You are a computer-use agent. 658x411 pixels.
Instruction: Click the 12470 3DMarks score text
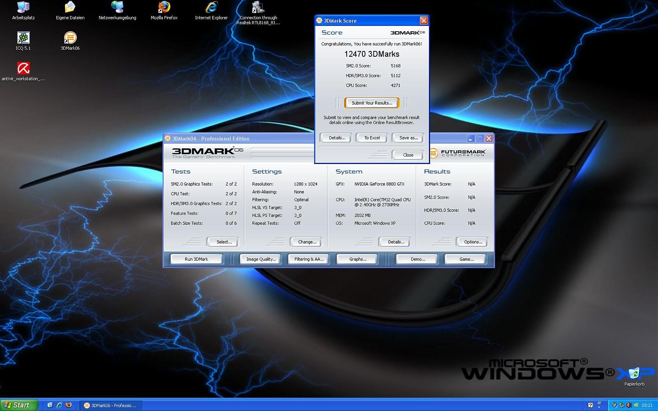pyautogui.click(x=372, y=54)
